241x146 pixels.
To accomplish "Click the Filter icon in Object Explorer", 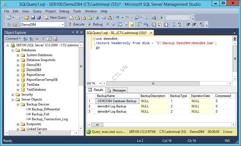I will click(43, 39).
